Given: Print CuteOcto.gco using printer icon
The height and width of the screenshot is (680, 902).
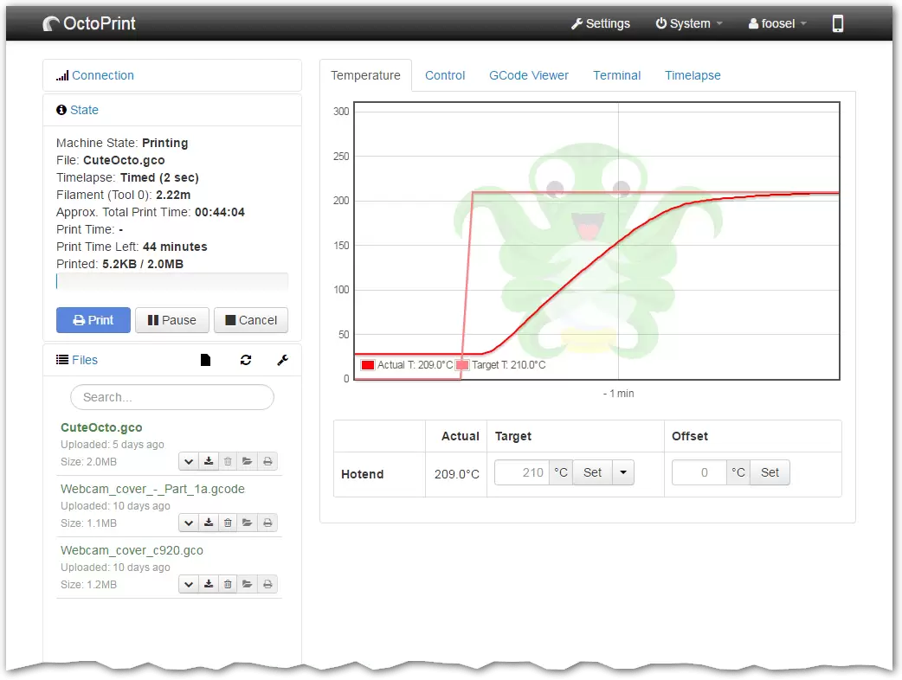Looking at the screenshot, I should (x=267, y=461).
